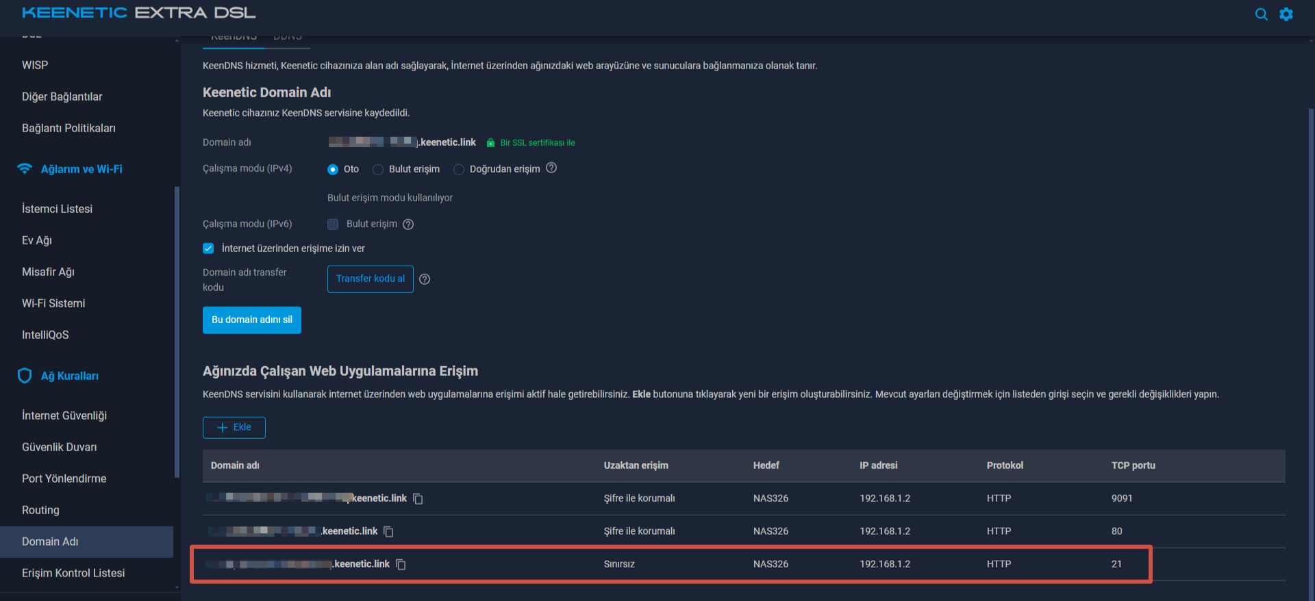Click the Transfer kodu al button

point(371,279)
